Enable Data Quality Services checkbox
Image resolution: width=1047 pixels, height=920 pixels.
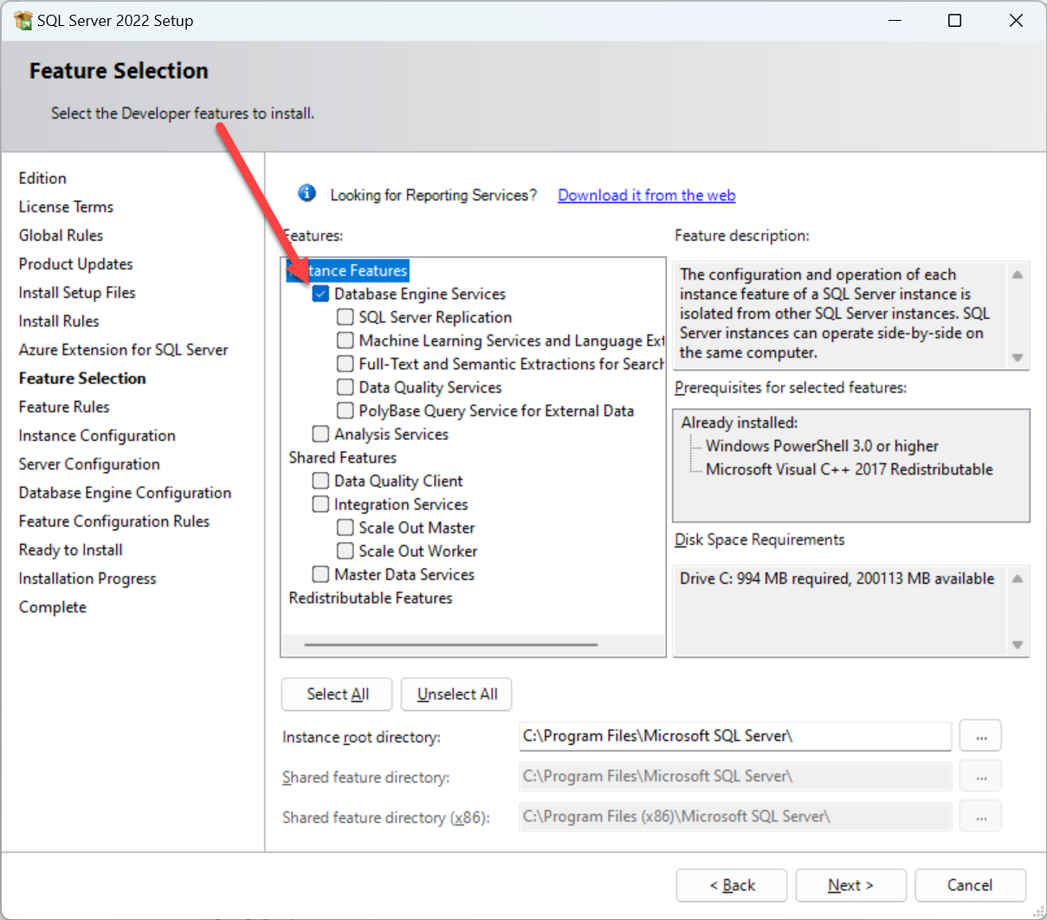pyautogui.click(x=345, y=387)
